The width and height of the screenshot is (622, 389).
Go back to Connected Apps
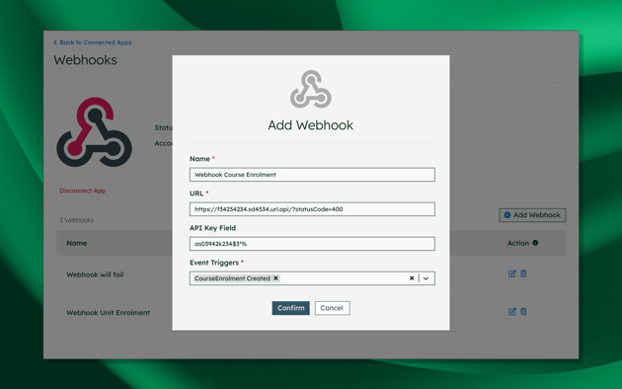pyautogui.click(x=93, y=42)
